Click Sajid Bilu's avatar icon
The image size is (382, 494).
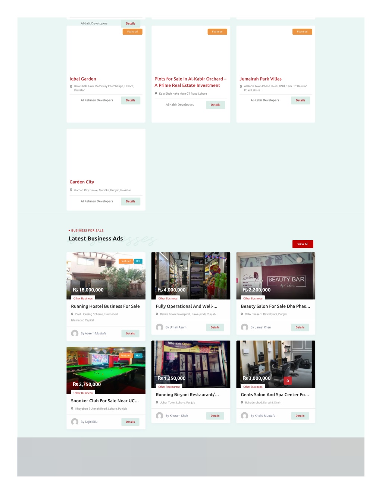75,422
